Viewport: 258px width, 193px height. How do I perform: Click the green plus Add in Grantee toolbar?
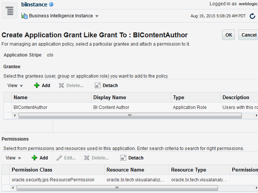click(x=42, y=86)
